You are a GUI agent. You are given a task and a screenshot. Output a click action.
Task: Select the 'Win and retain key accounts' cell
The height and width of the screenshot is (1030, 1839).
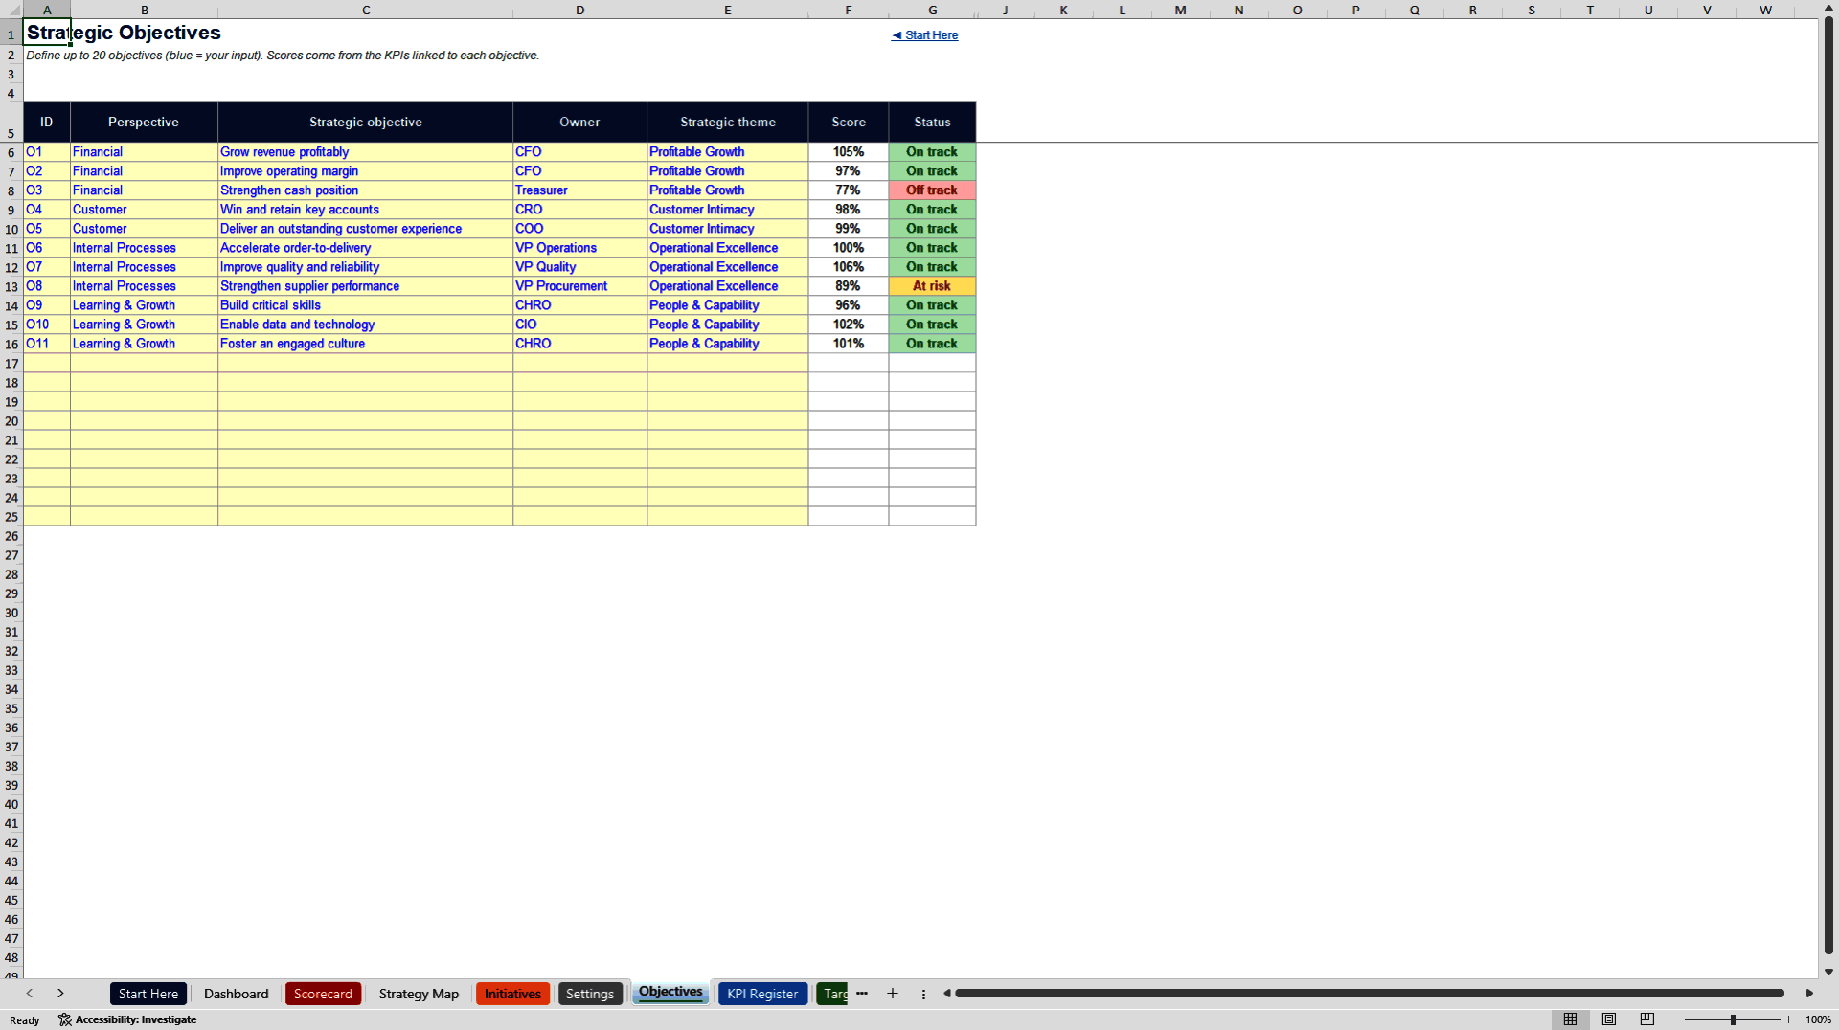[x=366, y=210]
